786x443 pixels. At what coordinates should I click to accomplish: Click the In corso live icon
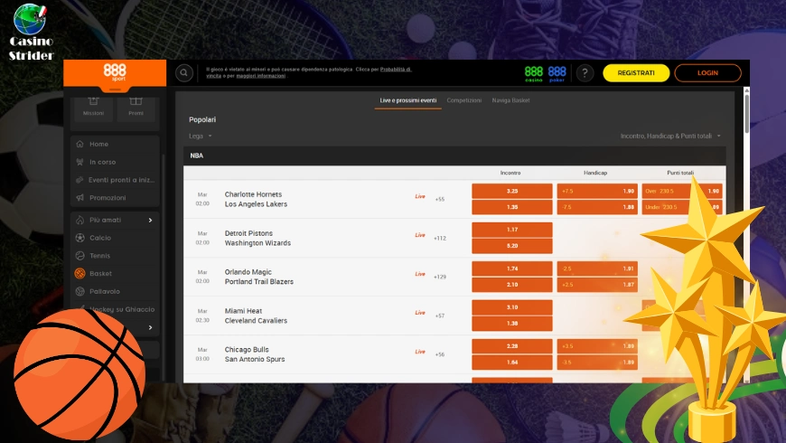tap(80, 162)
